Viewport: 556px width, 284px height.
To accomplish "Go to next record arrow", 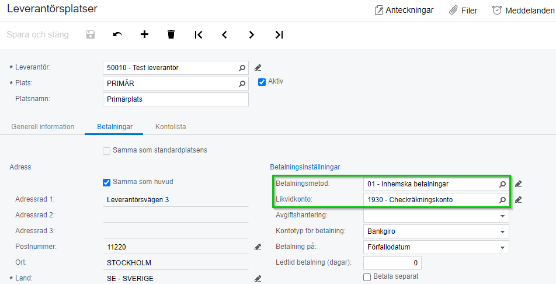I will click(252, 34).
